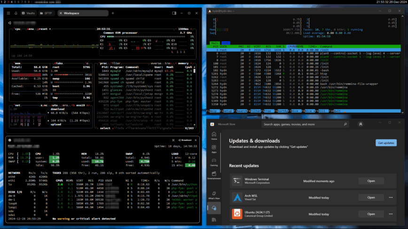408x229 pixels.
Task: Open What's New in Store sidebar
Action: coord(214,194)
